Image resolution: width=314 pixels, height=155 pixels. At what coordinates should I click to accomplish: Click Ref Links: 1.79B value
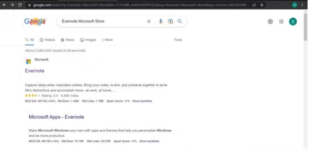point(93,101)
